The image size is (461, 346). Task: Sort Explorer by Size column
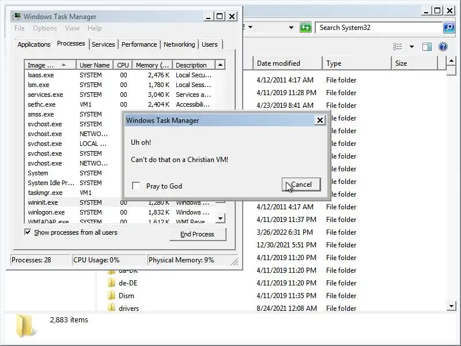coord(414,63)
